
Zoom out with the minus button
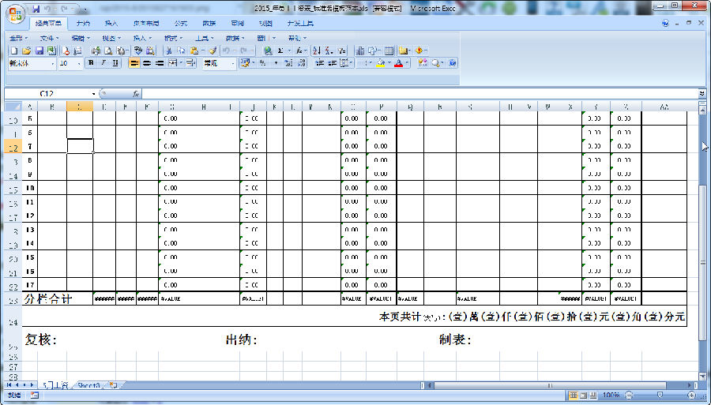629,396
